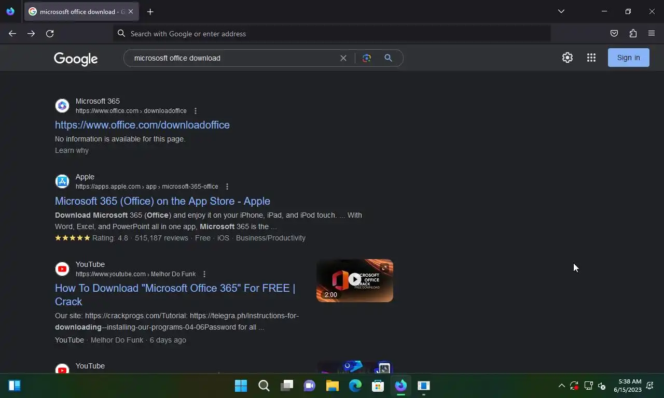Screen dimensions: 664x398
Task: Click the Apple App Store favicon
Action: pos(62,181)
